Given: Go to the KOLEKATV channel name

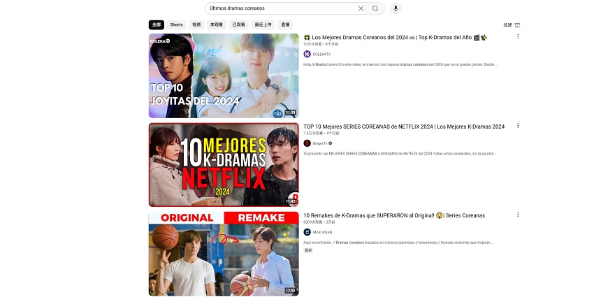Looking at the screenshot, I should [321, 55].
